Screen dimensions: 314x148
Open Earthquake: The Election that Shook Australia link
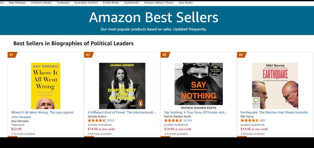(x=274, y=112)
